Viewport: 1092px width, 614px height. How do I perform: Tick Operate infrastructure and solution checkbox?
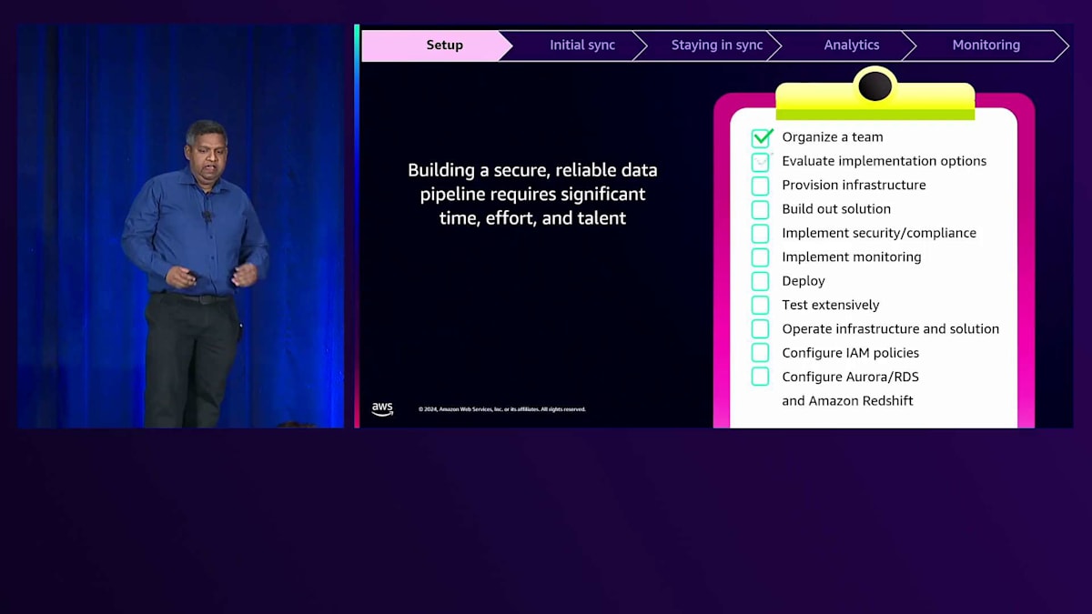pos(760,329)
